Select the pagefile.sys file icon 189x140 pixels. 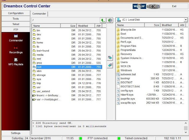click(x=118, y=99)
